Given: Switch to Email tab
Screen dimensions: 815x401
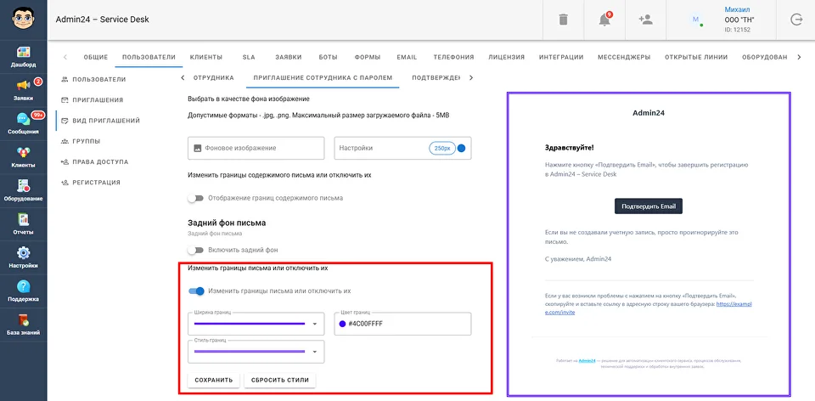Looking at the screenshot, I should click(x=407, y=57).
